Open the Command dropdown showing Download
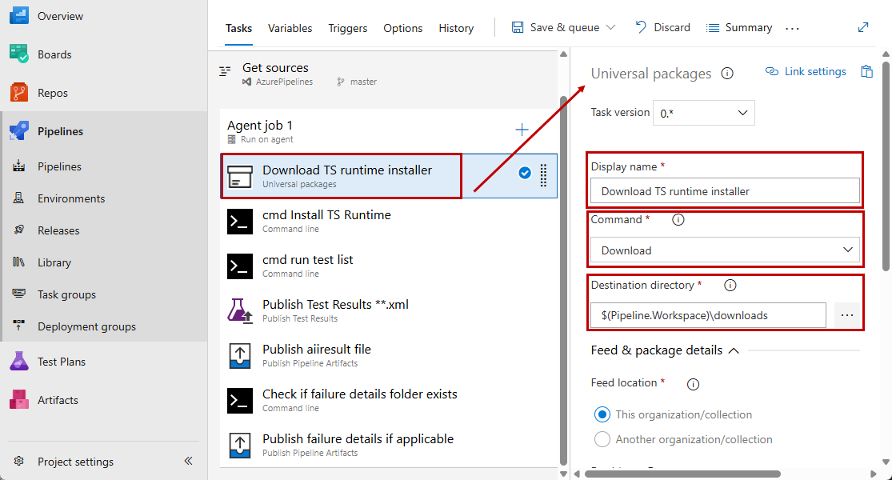The height and width of the screenshot is (480, 892). point(724,250)
